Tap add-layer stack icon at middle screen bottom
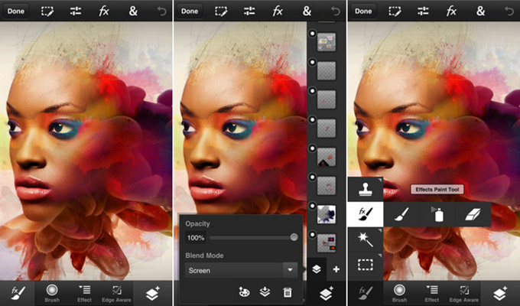520x306 pixels. [327, 293]
